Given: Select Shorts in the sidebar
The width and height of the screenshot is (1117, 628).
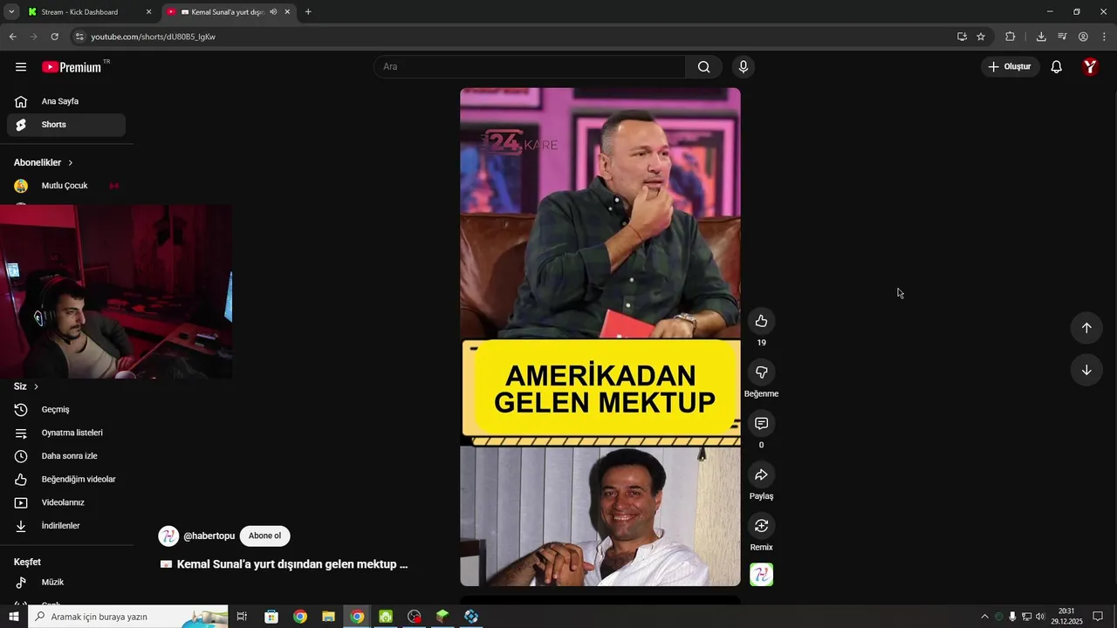Looking at the screenshot, I should tap(66, 125).
